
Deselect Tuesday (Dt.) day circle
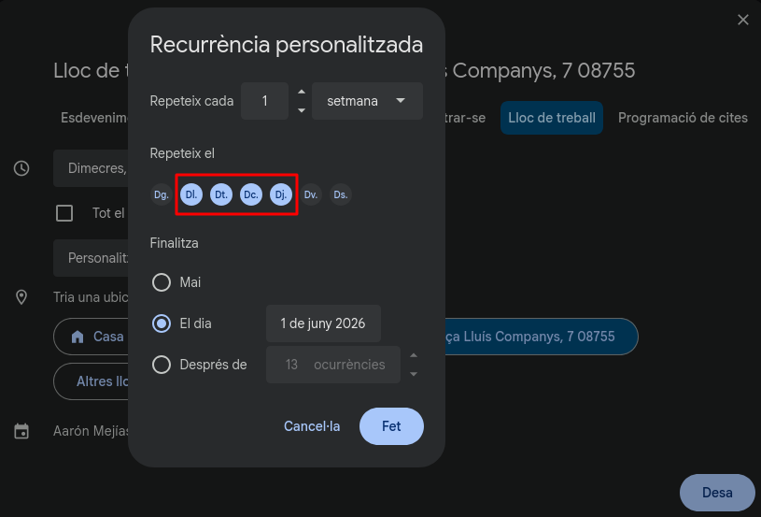221,194
